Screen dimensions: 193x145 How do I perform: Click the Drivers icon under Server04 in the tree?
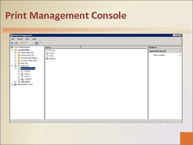22,71
